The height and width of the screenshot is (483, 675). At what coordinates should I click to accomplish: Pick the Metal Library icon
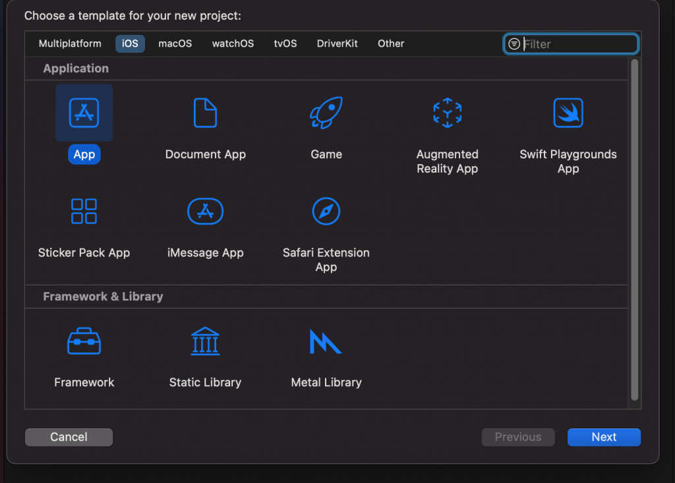326,341
